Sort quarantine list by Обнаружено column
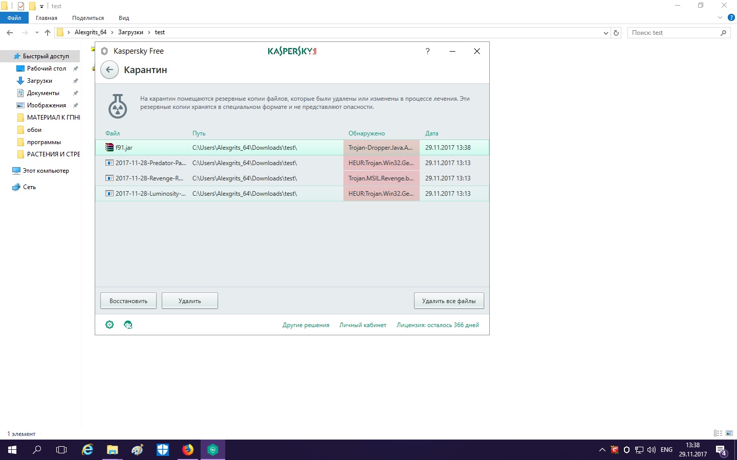The width and height of the screenshot is (737, 460). 366,133
